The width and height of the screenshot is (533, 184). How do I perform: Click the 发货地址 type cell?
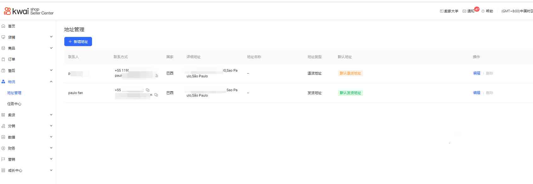pos(315,93)
